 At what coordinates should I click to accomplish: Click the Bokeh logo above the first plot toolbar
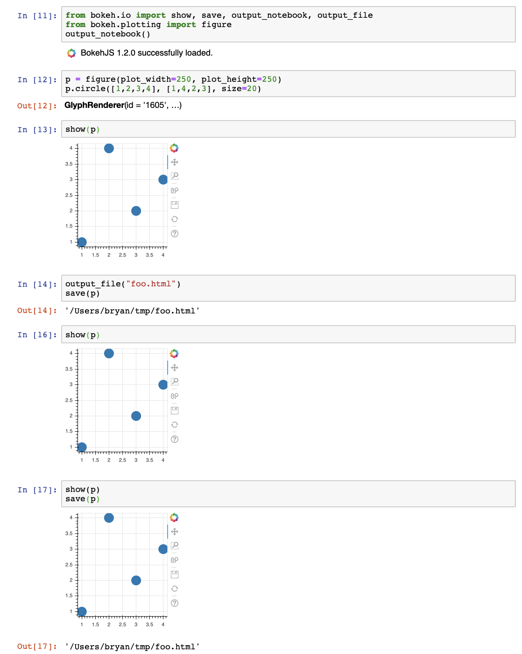[175, 148]
